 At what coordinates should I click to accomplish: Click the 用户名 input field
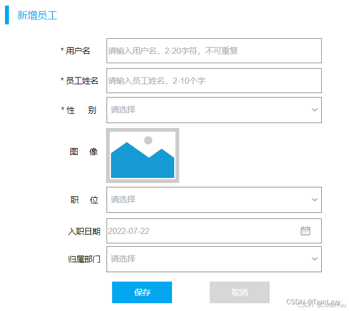pyautogui.click(x=214, y=50)
